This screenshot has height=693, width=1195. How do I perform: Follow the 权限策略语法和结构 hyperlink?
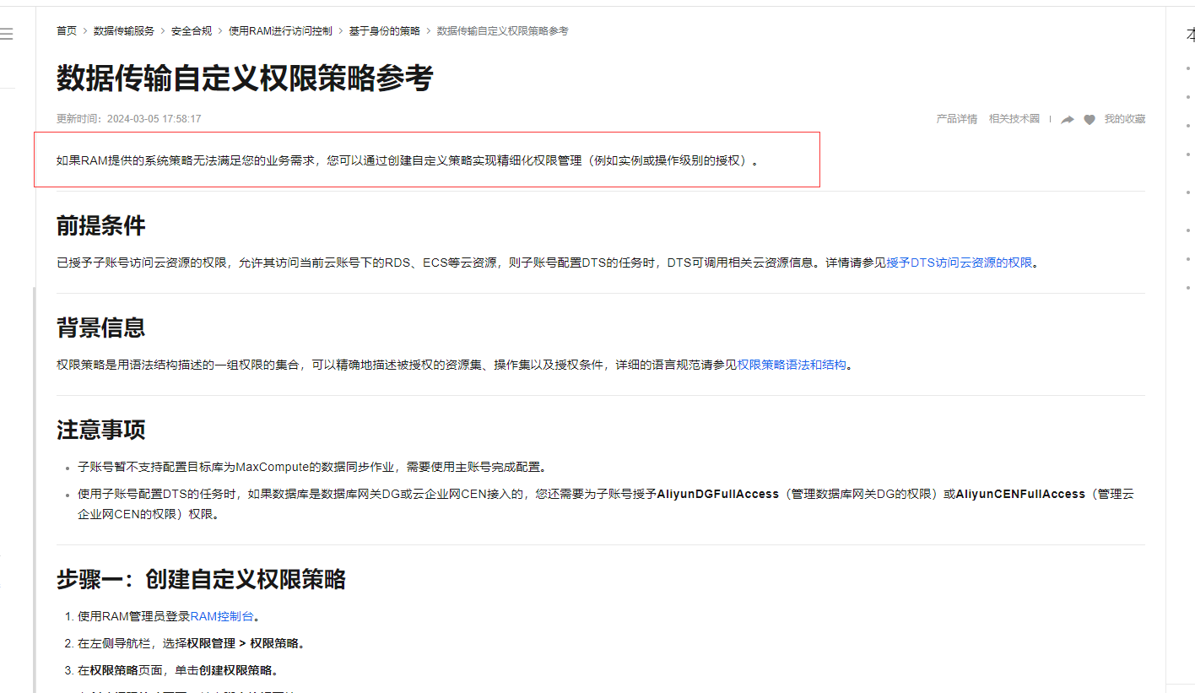(x=792, y=365)
